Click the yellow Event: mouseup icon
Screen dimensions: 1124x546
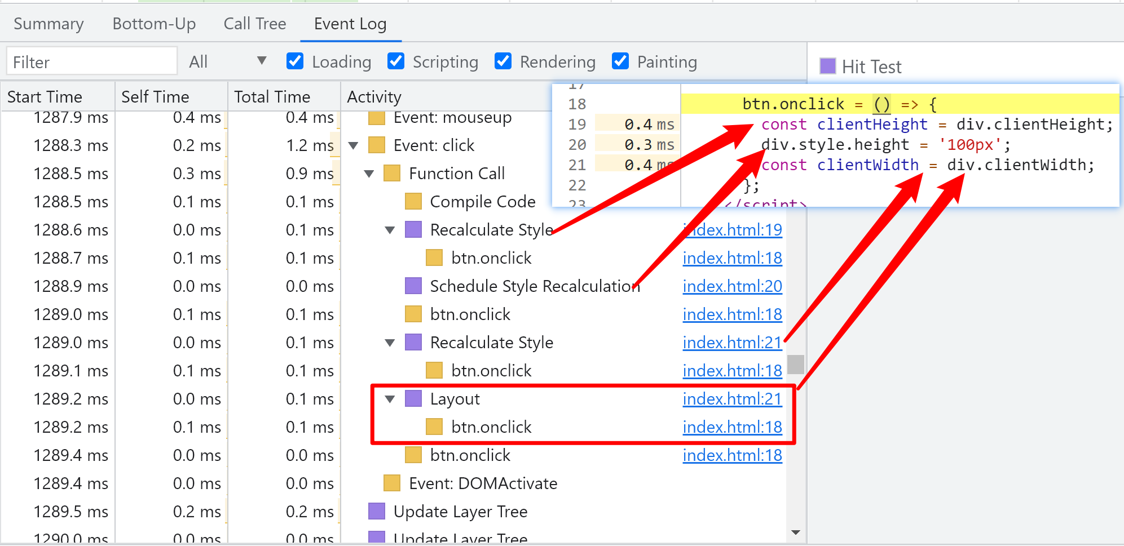376,118
